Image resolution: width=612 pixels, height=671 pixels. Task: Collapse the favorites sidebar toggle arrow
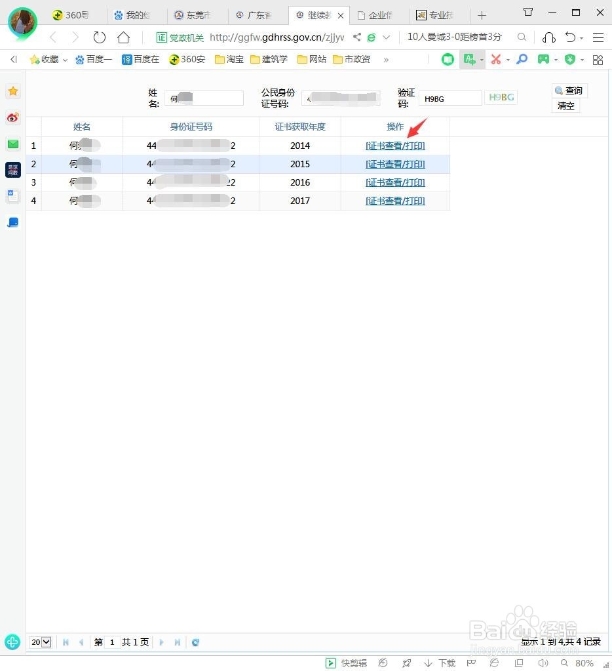[x=14, y=60]
